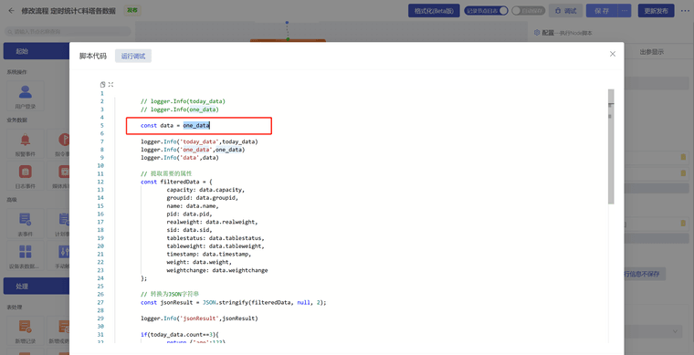Image resolution: width=694 pixels, height=355 pixels.
Task: Click 'sid: data.sid,' line
Action: point(189,230)
